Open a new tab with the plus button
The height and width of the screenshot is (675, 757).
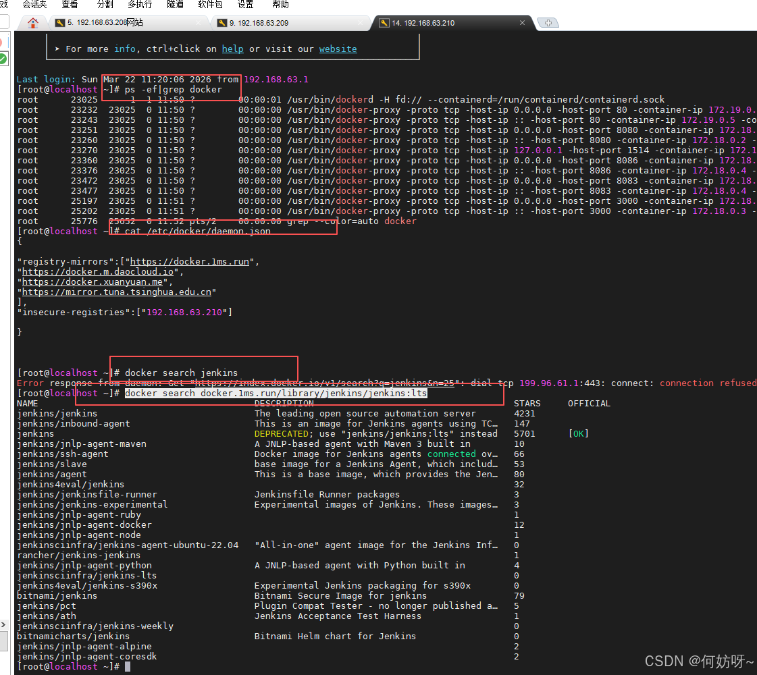coord(548,23)
